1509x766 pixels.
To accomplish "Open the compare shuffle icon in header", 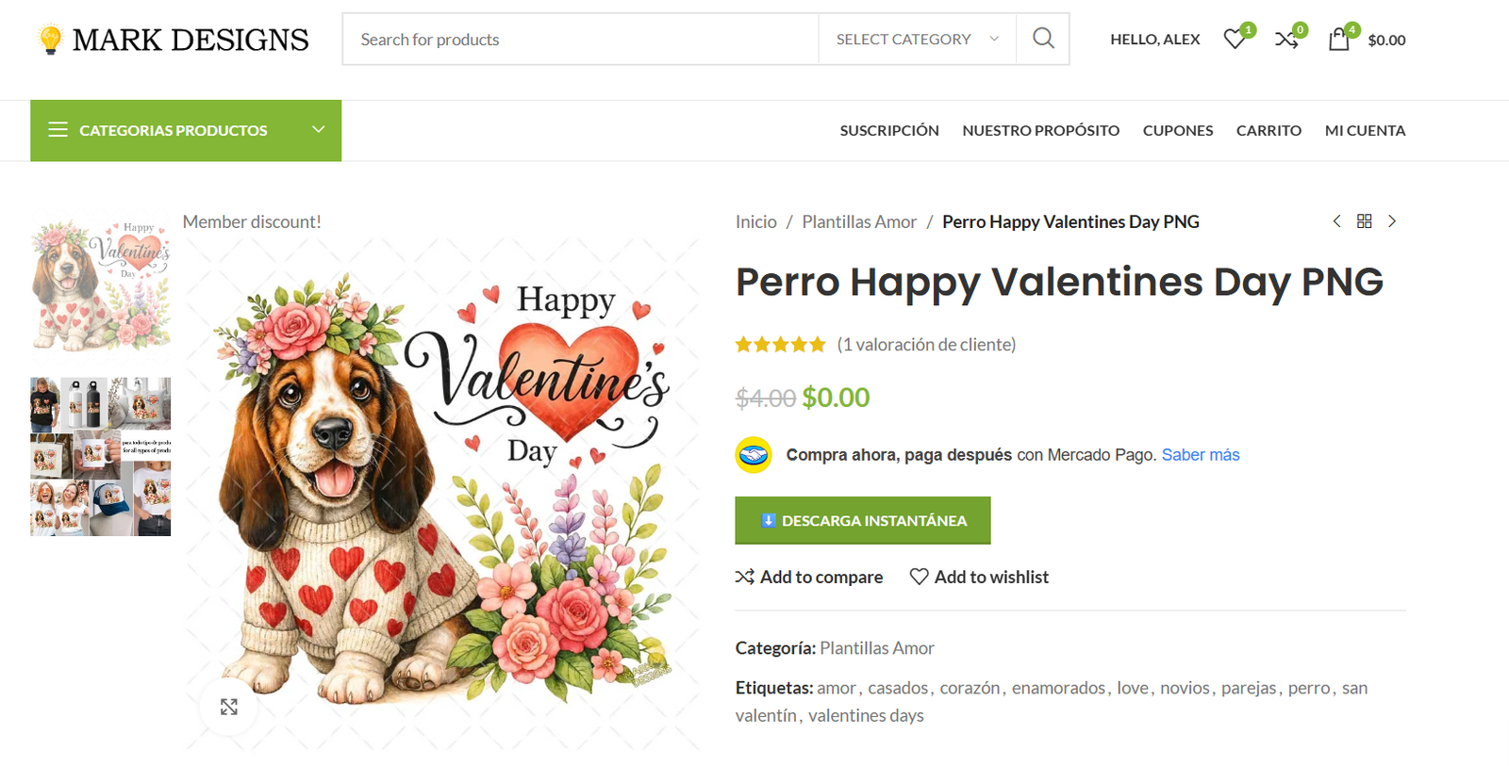I will click(x=1286, y=40).
